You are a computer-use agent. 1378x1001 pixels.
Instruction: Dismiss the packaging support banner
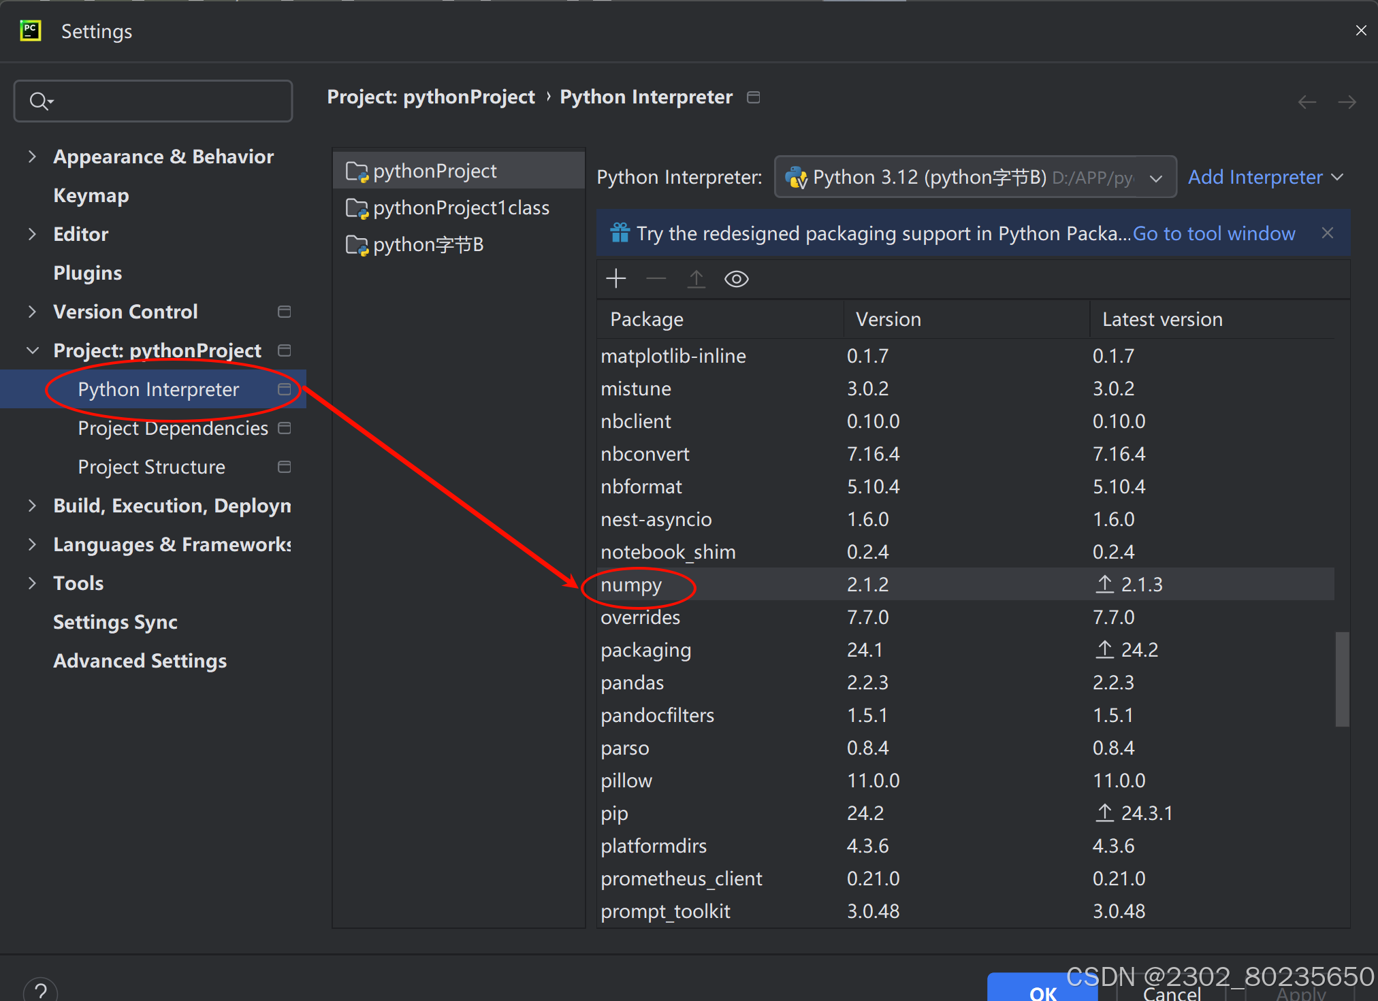1327,233
